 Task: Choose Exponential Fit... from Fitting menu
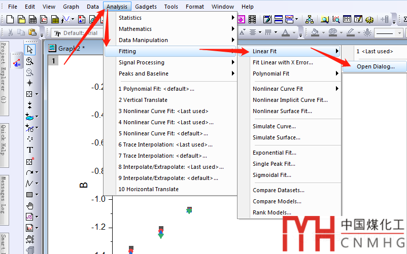point(275,153)
